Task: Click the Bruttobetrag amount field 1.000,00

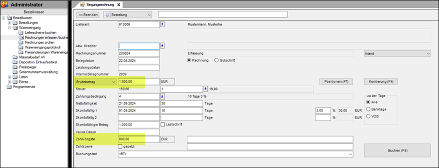Action: [139, 82]
